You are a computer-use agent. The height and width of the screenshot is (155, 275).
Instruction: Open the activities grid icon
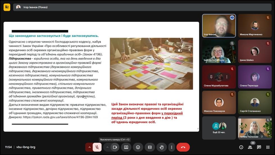coord(268,147)
